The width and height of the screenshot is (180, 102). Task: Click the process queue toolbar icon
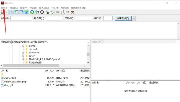[37, 12]
